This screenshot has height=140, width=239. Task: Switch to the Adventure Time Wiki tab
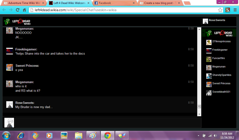24,3
